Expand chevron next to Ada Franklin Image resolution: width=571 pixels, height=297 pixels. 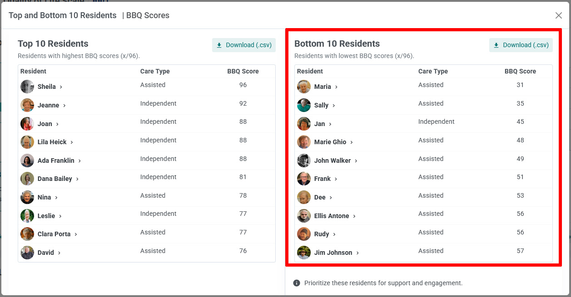pos(79,161)
